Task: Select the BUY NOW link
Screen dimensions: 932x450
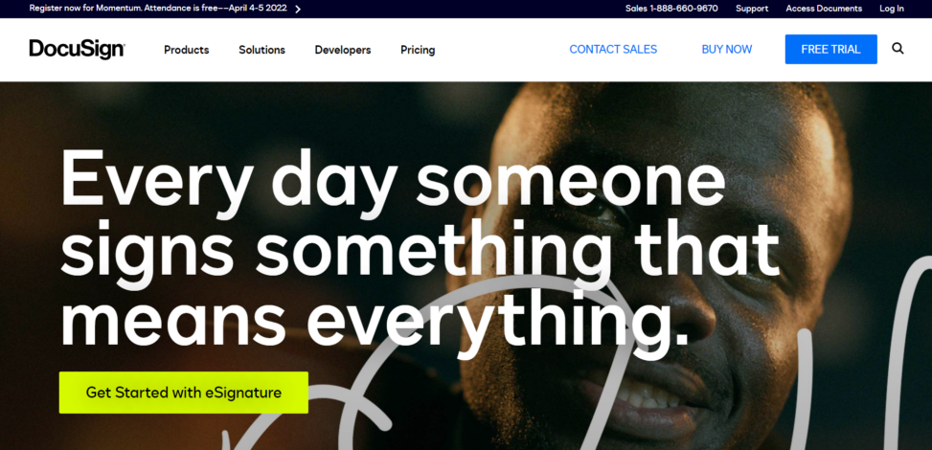Action: pyautogui.click(x=726, y=50)
